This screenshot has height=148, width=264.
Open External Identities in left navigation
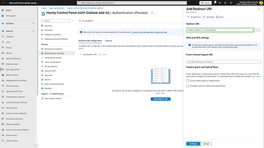tap(13, 124)
